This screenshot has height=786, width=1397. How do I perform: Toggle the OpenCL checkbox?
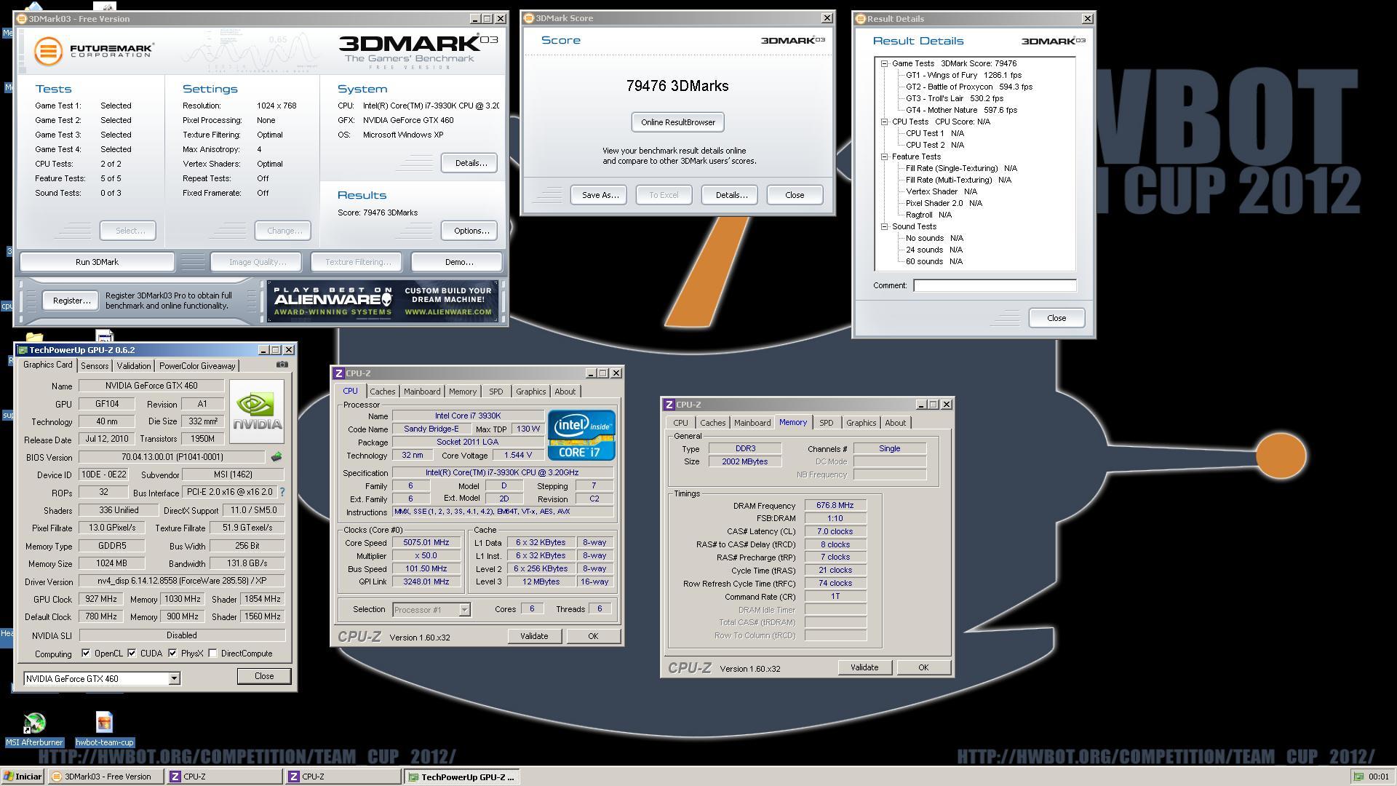click(x=87, y=653)
